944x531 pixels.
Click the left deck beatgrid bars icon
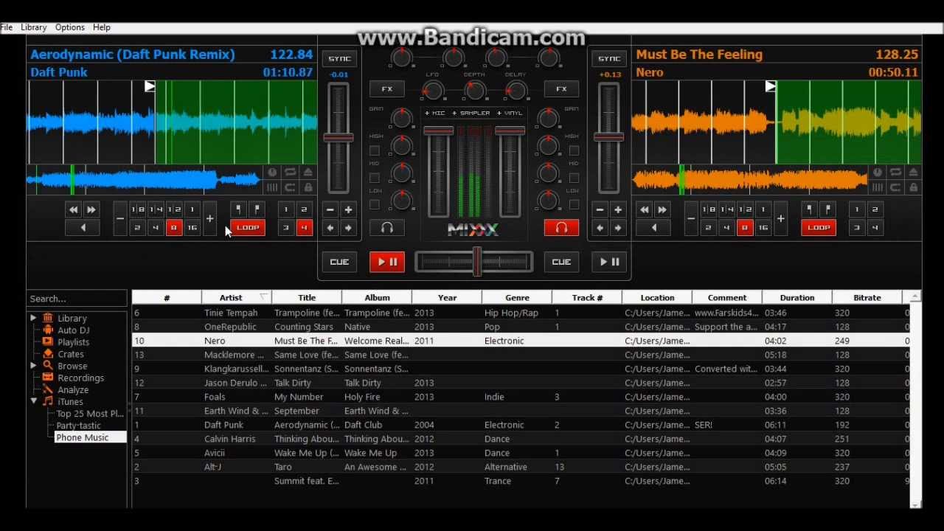[272, 187]
